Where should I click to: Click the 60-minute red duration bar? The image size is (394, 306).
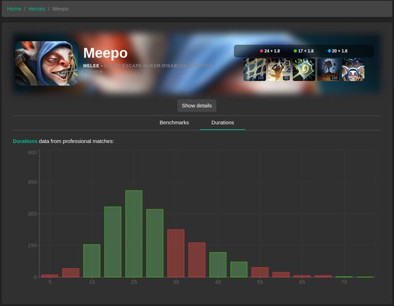(x=281, y=275)
